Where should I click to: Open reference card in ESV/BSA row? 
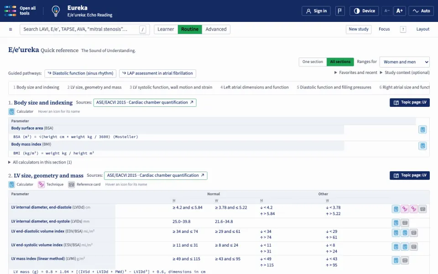pyautogui.click(x=414, y=247)
